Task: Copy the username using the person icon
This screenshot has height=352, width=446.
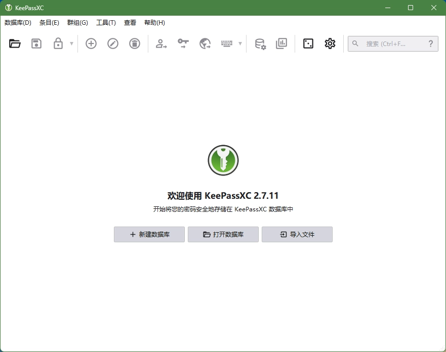Action: coord(161,43)
